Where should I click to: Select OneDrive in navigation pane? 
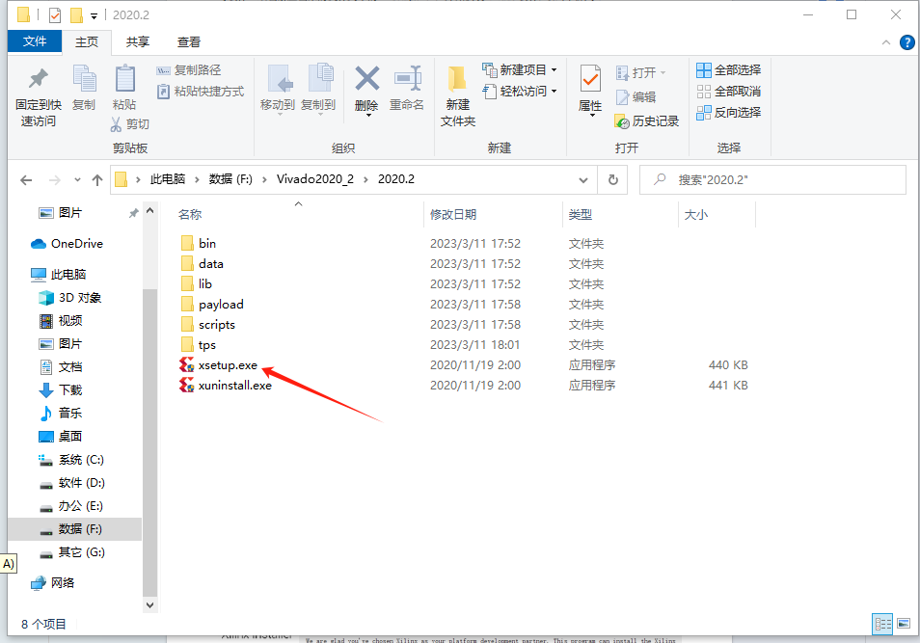[x=67, y=244]
